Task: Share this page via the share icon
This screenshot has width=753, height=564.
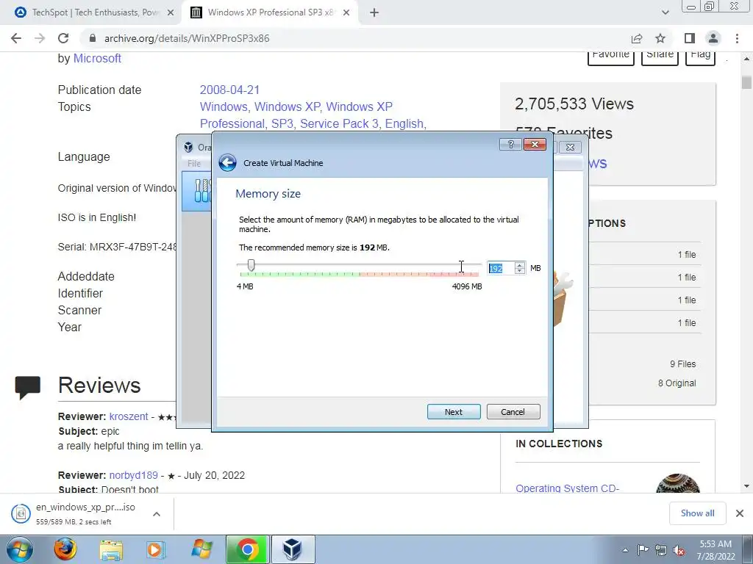Action: click(x=637, y=38)
